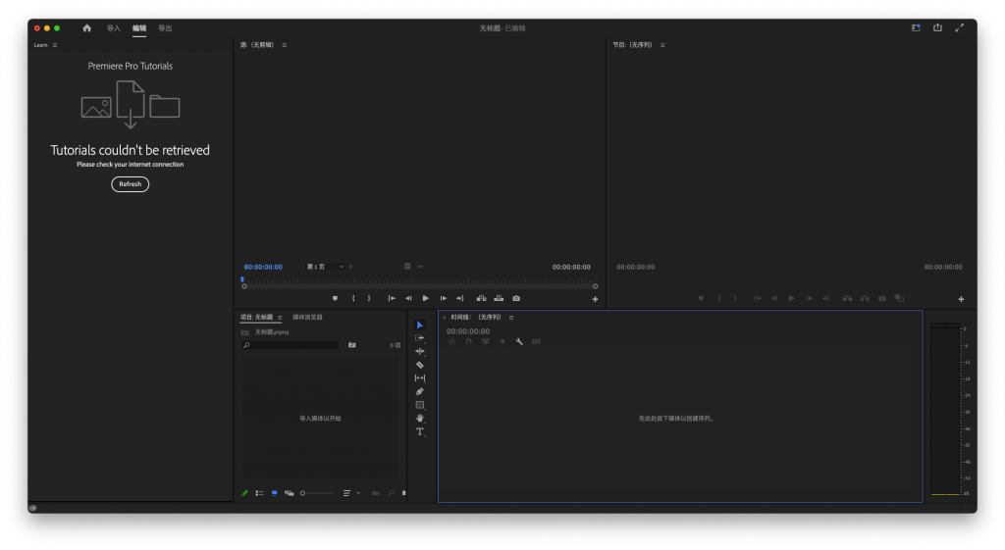Open program monitor button editor plus
This screenshot has height=550, width=1005.
[961, 299]
